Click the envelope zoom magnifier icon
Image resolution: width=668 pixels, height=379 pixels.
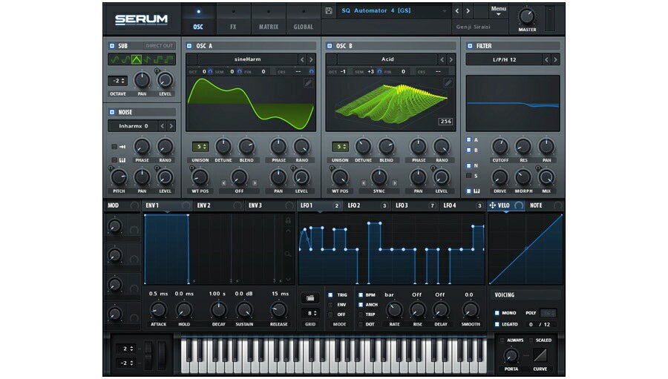click(288, 254)
